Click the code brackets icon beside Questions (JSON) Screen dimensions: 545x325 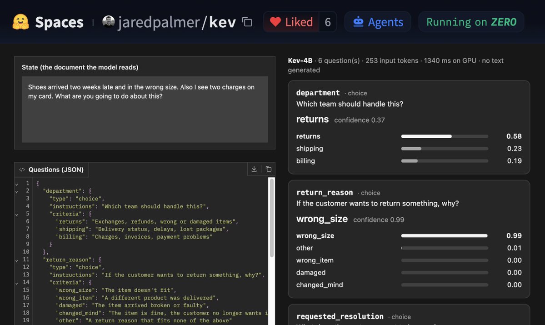click(x=22, y=170)
